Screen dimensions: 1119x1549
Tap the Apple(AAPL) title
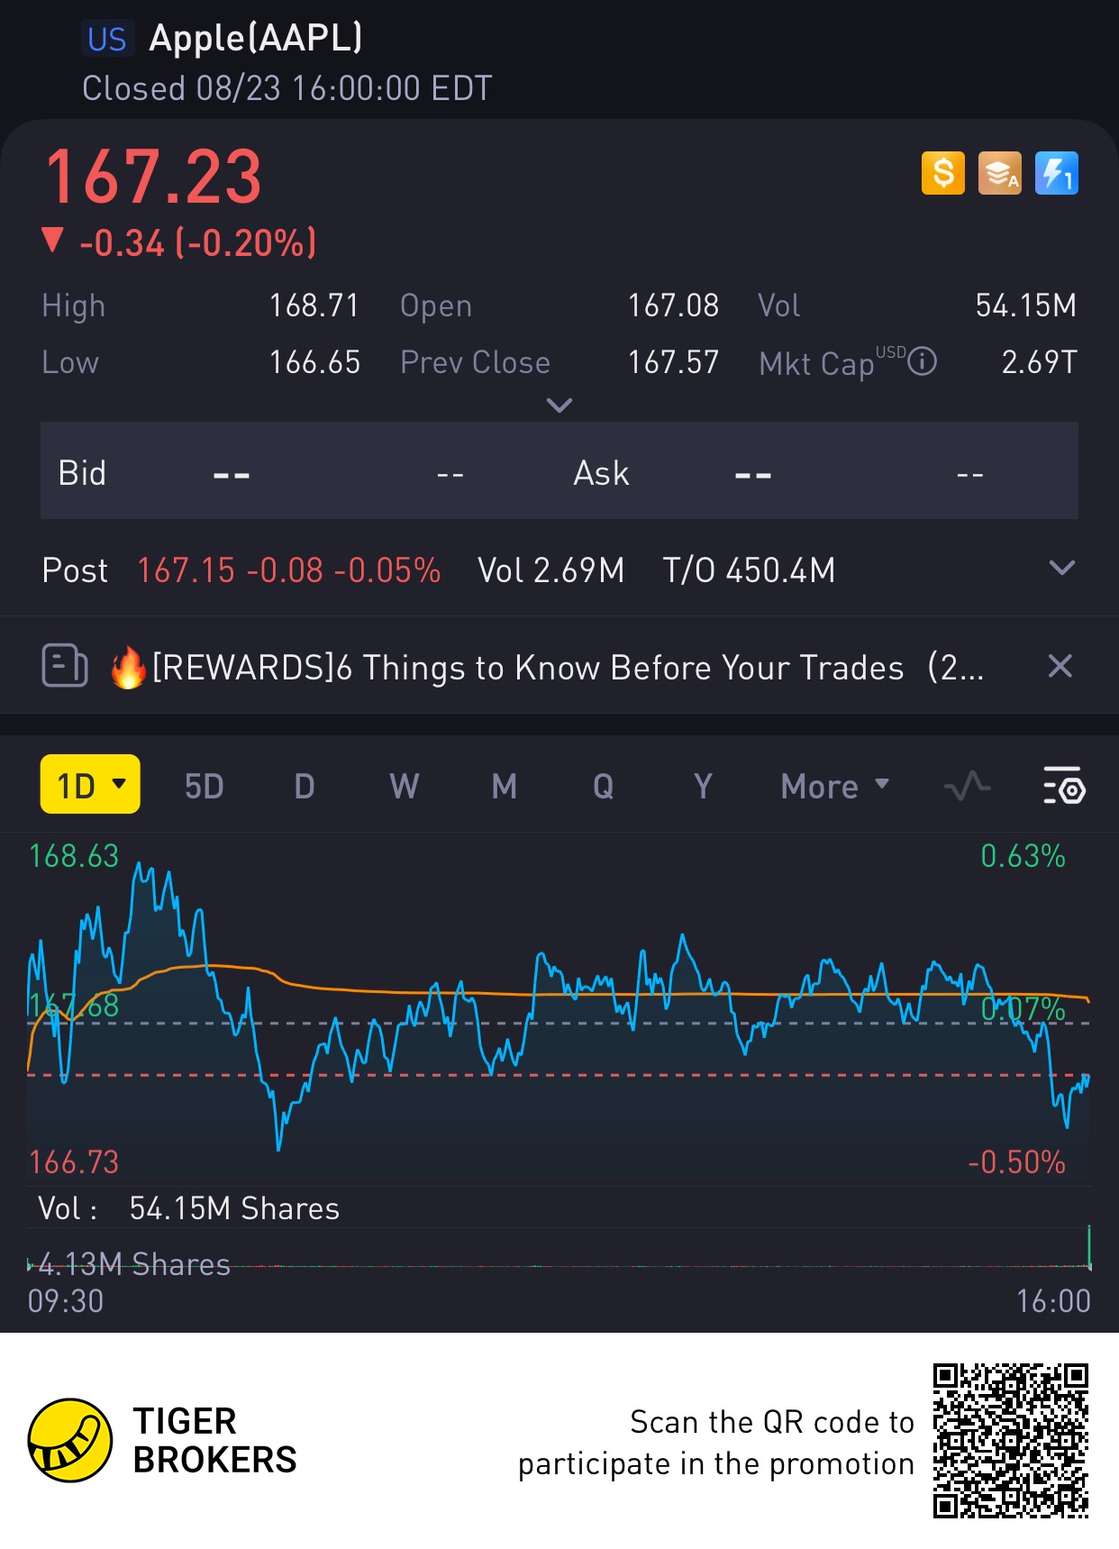256,39
